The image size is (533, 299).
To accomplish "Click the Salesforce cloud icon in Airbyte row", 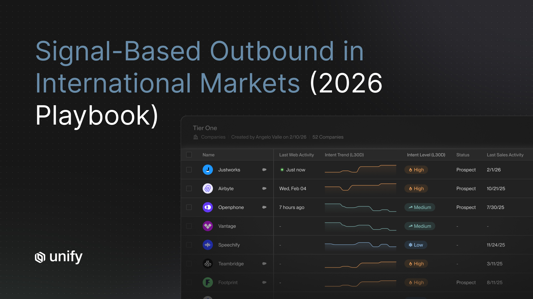I will 264,189.
